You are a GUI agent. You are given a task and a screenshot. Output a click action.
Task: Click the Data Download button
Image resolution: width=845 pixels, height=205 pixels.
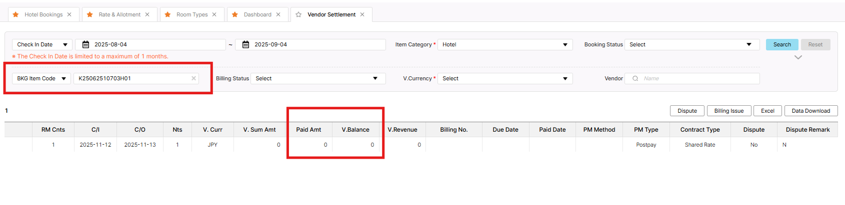click(x=810, y=111)
